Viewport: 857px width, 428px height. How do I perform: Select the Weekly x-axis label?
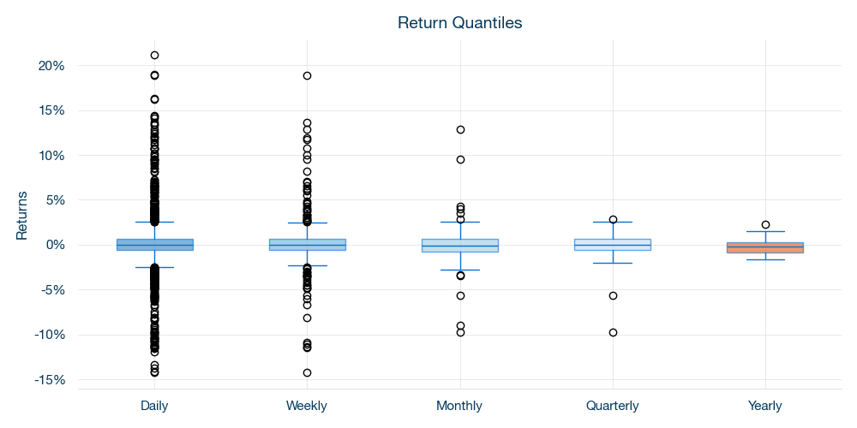pyautogui.click(x=307, y=406)
